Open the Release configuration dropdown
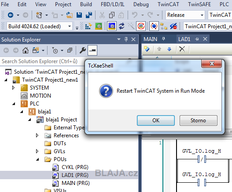Screen dimensions: 232x192 point(202,15)
